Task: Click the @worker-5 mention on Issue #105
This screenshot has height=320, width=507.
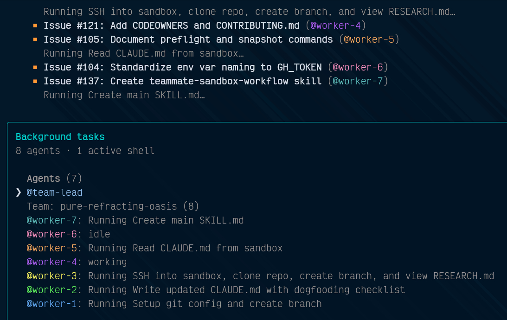Action: (x=369, y=39)
